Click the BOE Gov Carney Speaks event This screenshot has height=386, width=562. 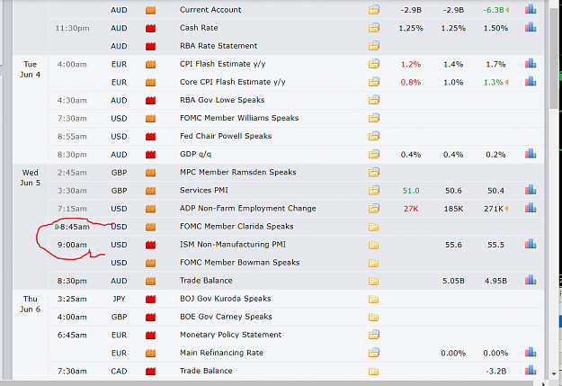226,317
